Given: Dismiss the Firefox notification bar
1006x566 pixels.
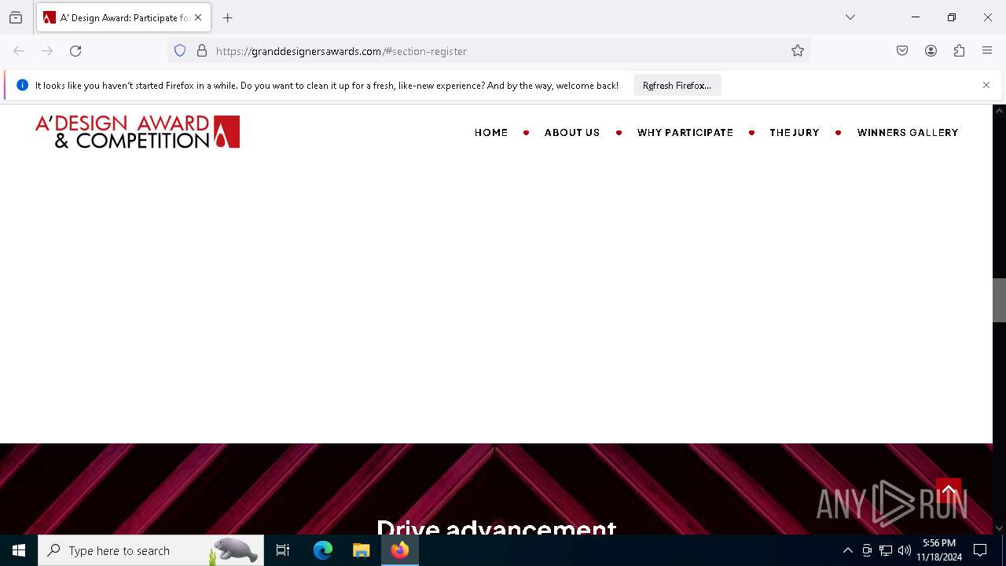Looking at the screenshot, I should point(986,85).
